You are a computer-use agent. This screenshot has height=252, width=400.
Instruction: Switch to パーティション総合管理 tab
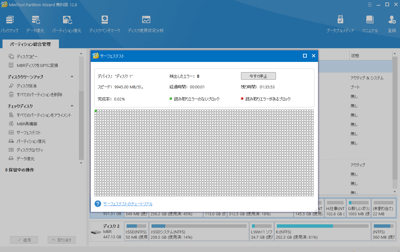pyautogui.click(x=30, y=44)
